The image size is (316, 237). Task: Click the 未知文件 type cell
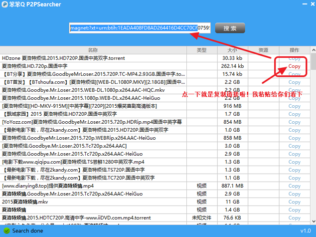coord(201,218)
